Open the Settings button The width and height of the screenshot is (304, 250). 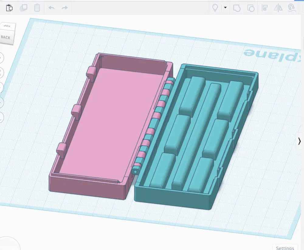point(285,248)
